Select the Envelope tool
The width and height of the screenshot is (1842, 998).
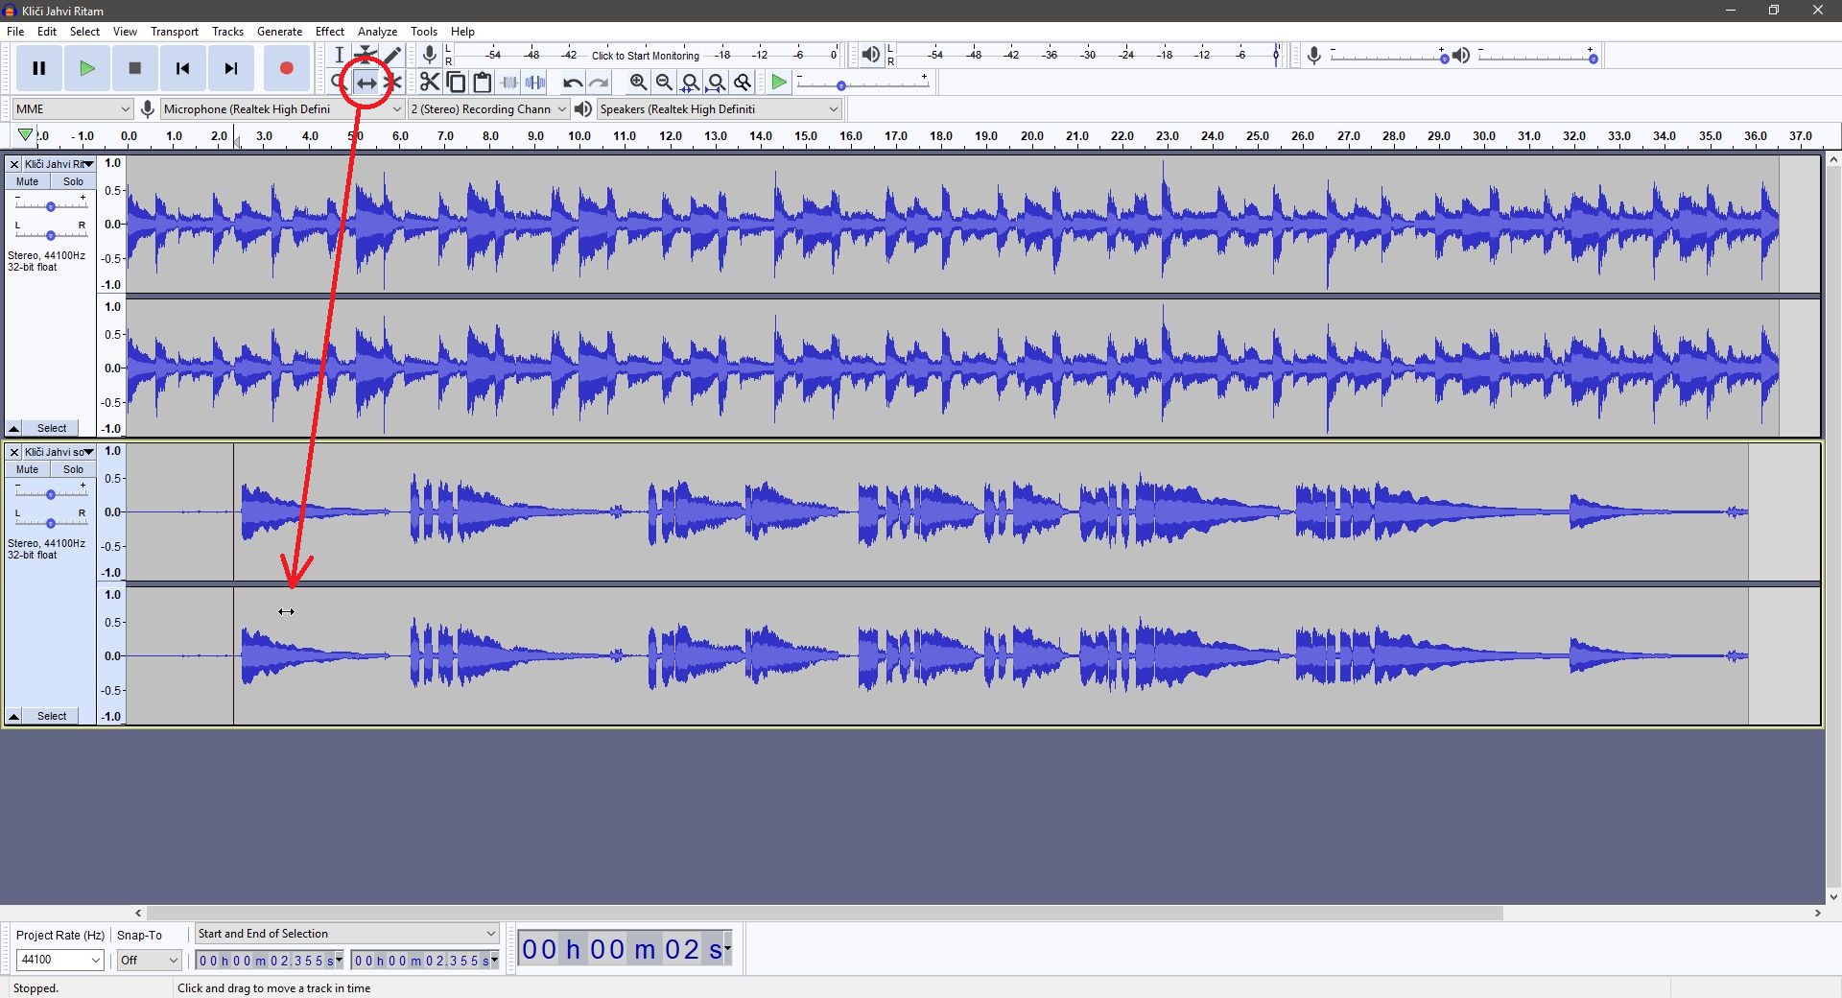tap(366, 55)
